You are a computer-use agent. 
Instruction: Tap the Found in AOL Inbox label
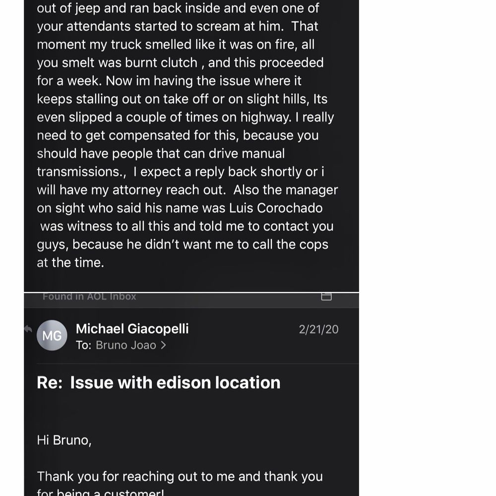click(89, 297)
